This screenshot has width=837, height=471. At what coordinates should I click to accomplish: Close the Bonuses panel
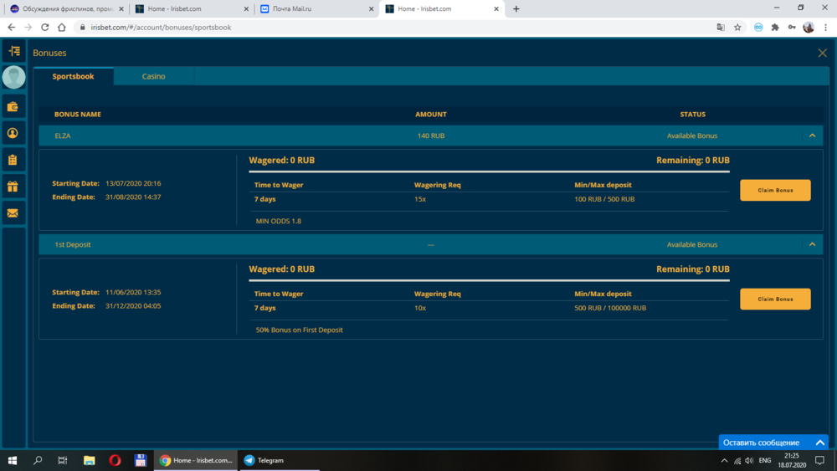(x=822, y=53)
